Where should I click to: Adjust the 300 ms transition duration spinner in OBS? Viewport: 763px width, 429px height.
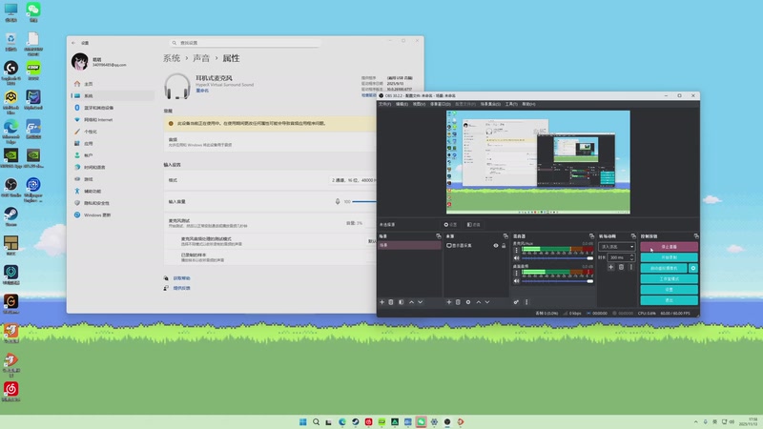pyautogui.click(x=622, y=257)
